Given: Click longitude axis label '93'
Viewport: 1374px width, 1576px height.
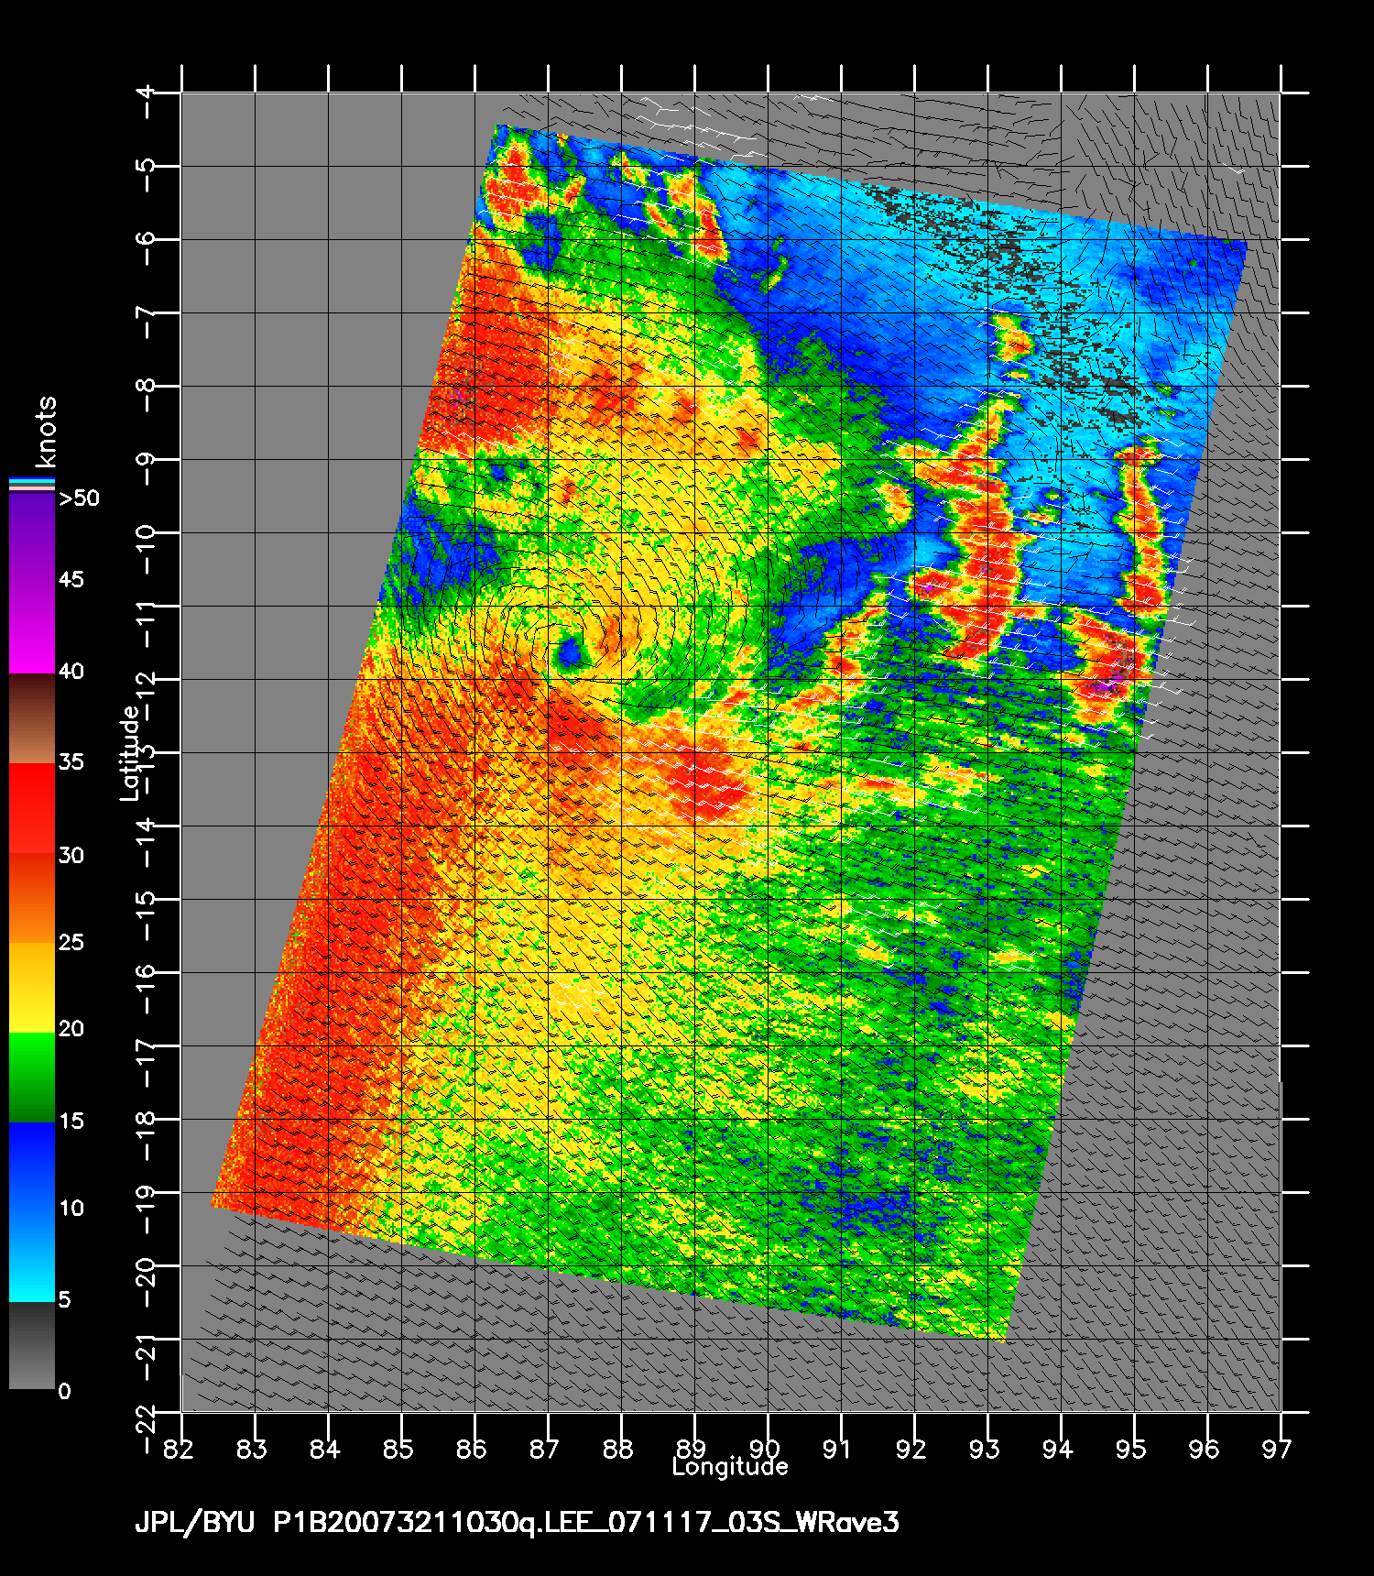Looking at the screenshot, I should pos(985,1449).
